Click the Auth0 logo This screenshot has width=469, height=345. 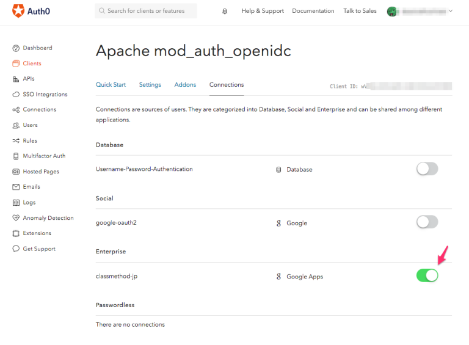(x=31, y=11)
